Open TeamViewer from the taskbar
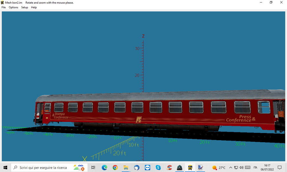 (x=147, y=167)
